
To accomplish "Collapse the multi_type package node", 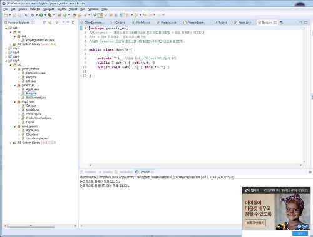I will [x=15, y=102].
